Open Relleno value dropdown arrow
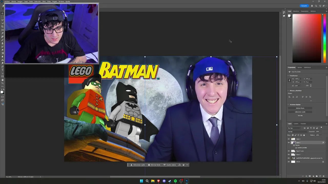The image size is (328, 184). point(321,135)
